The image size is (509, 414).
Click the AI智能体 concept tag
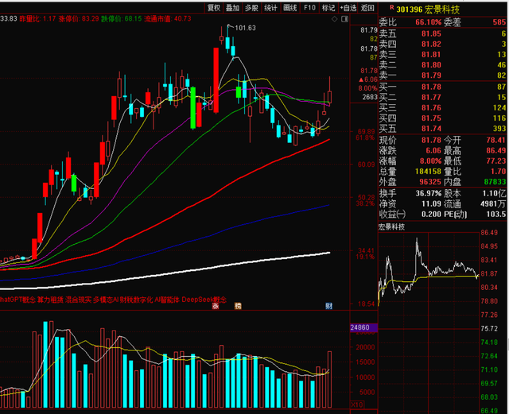click(167, 299)
